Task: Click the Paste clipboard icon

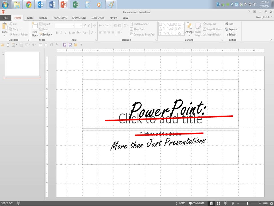Action: 5,26
